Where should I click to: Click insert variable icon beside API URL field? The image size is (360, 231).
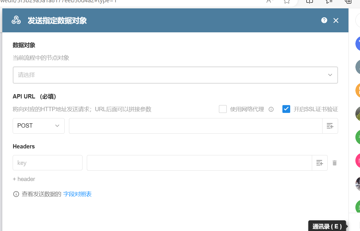(x=330, y=126)
